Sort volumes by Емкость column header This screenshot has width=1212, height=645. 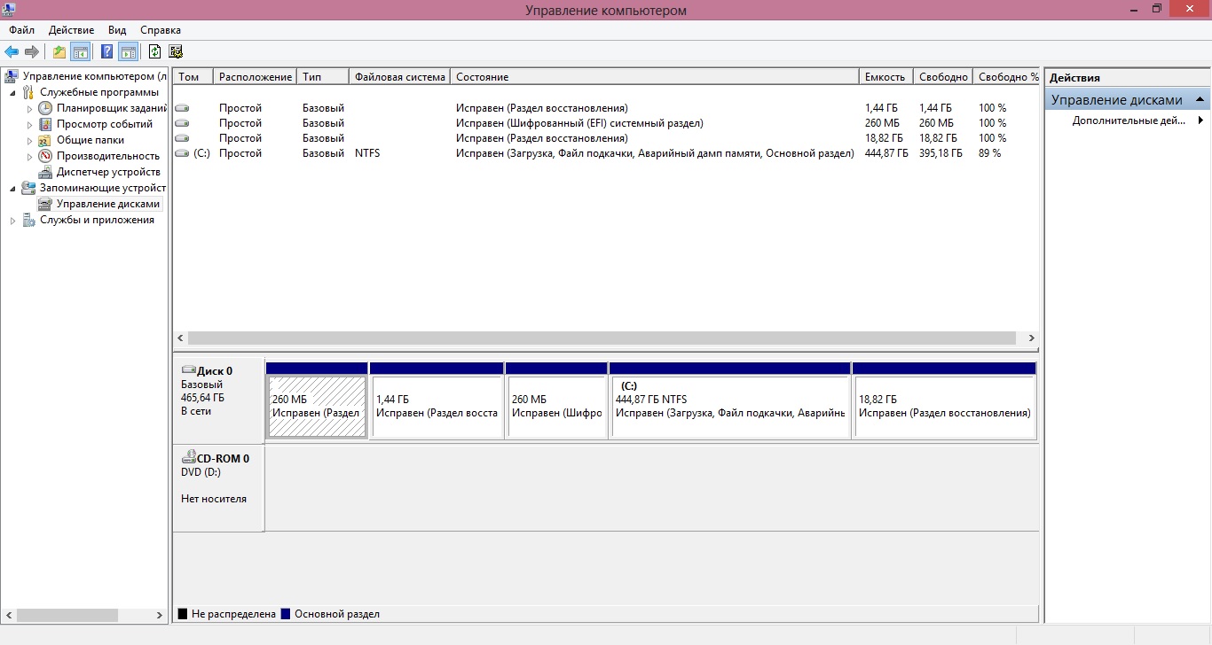click(885, 77)
